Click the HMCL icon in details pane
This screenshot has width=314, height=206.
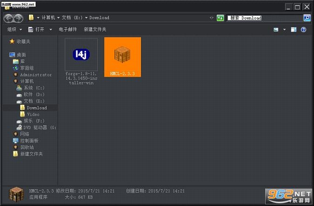coord(16,194)
